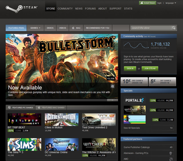Open games under 10€ button
This screenshot has width=183, height=161.
coord(134,82)
